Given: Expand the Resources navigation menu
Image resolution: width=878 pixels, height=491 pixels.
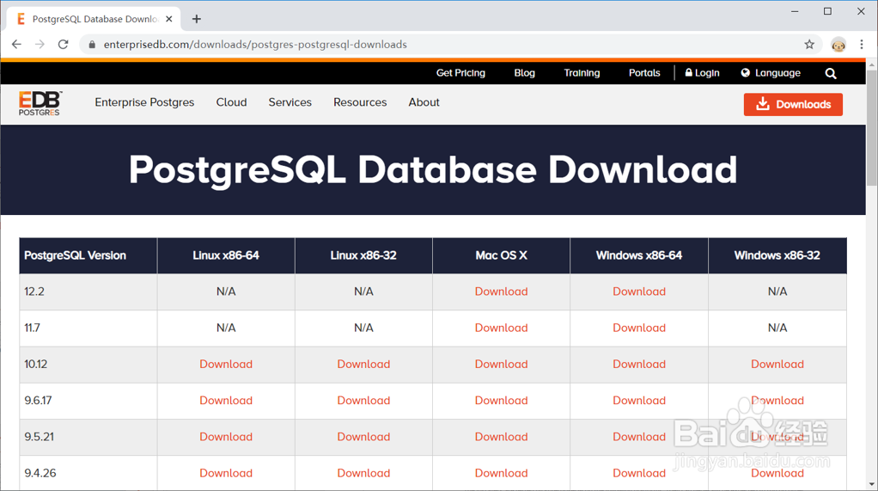Looking at the screenshot, I should (x=360, y=102).
